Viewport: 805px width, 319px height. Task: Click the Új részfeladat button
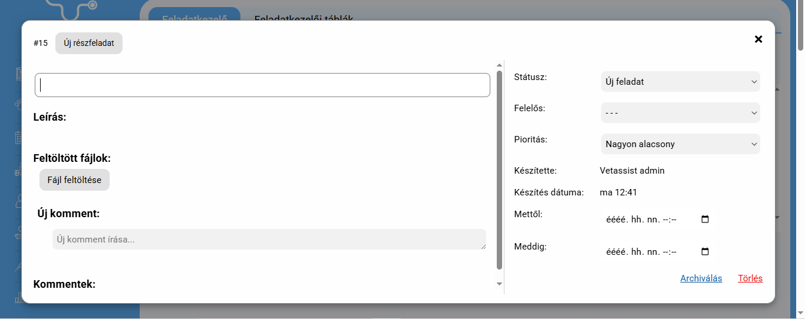click(x=89, y=43)
